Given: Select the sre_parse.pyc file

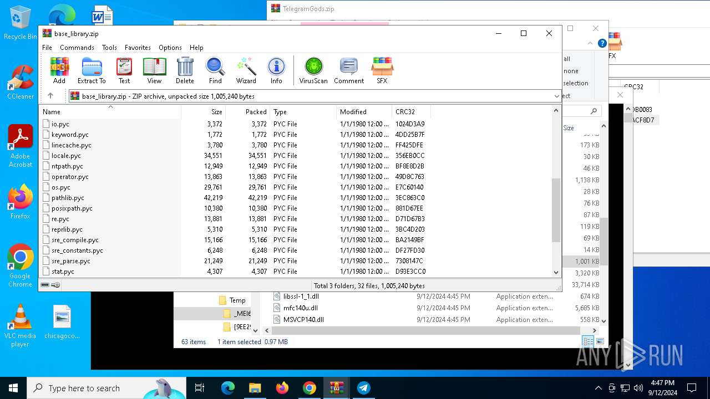Looking at the screenshot, I should [x=71, y=261].
